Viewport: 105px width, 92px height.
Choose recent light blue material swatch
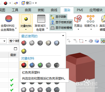click(x=56, y=43)
